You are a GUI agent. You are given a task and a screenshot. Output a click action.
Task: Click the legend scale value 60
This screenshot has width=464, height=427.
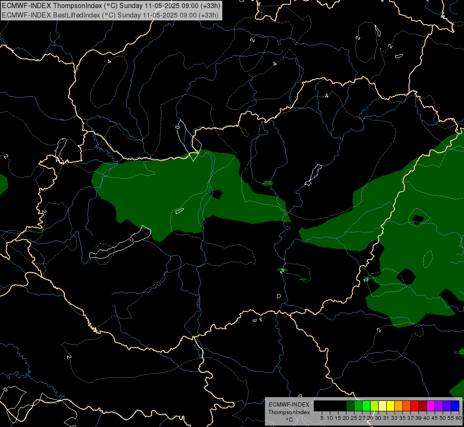point(459,418)
